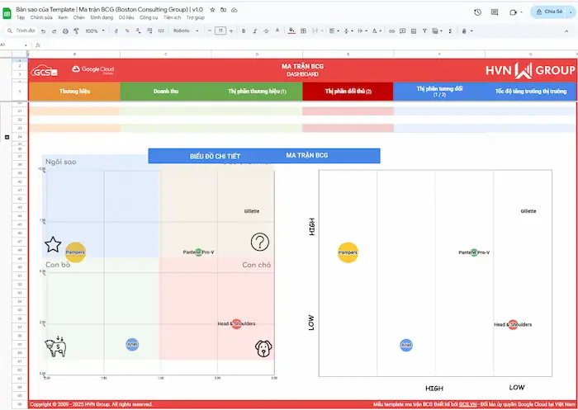Select the Paint format tool
578x410 pixels.
(x=76, y=31)
